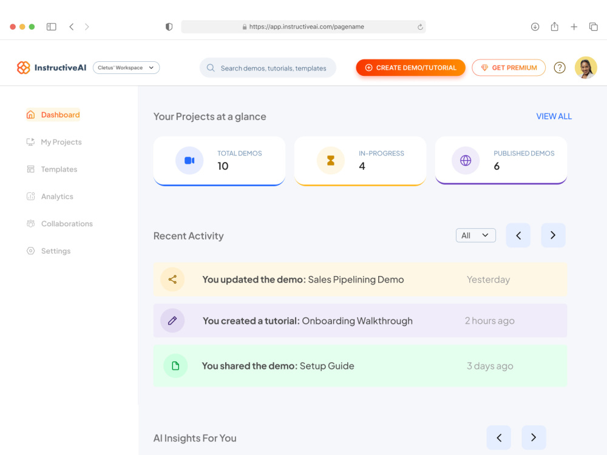607x455 pixels.
Task: Click the Get Premium button
Action: [x=509, y=68]
